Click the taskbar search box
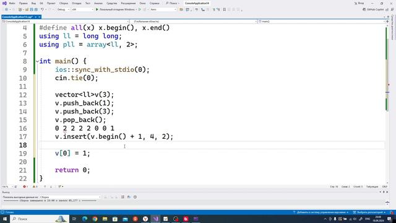Image resolution: width=396 pixels, height=223 pixels. (x=40, y=219)
